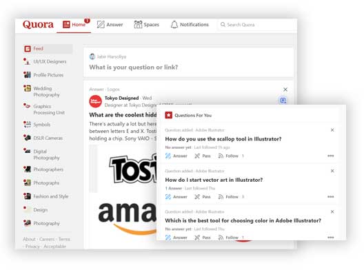The image size is (364, 272).
Task: Open the Spaces tab
Action: click(146, 25)
